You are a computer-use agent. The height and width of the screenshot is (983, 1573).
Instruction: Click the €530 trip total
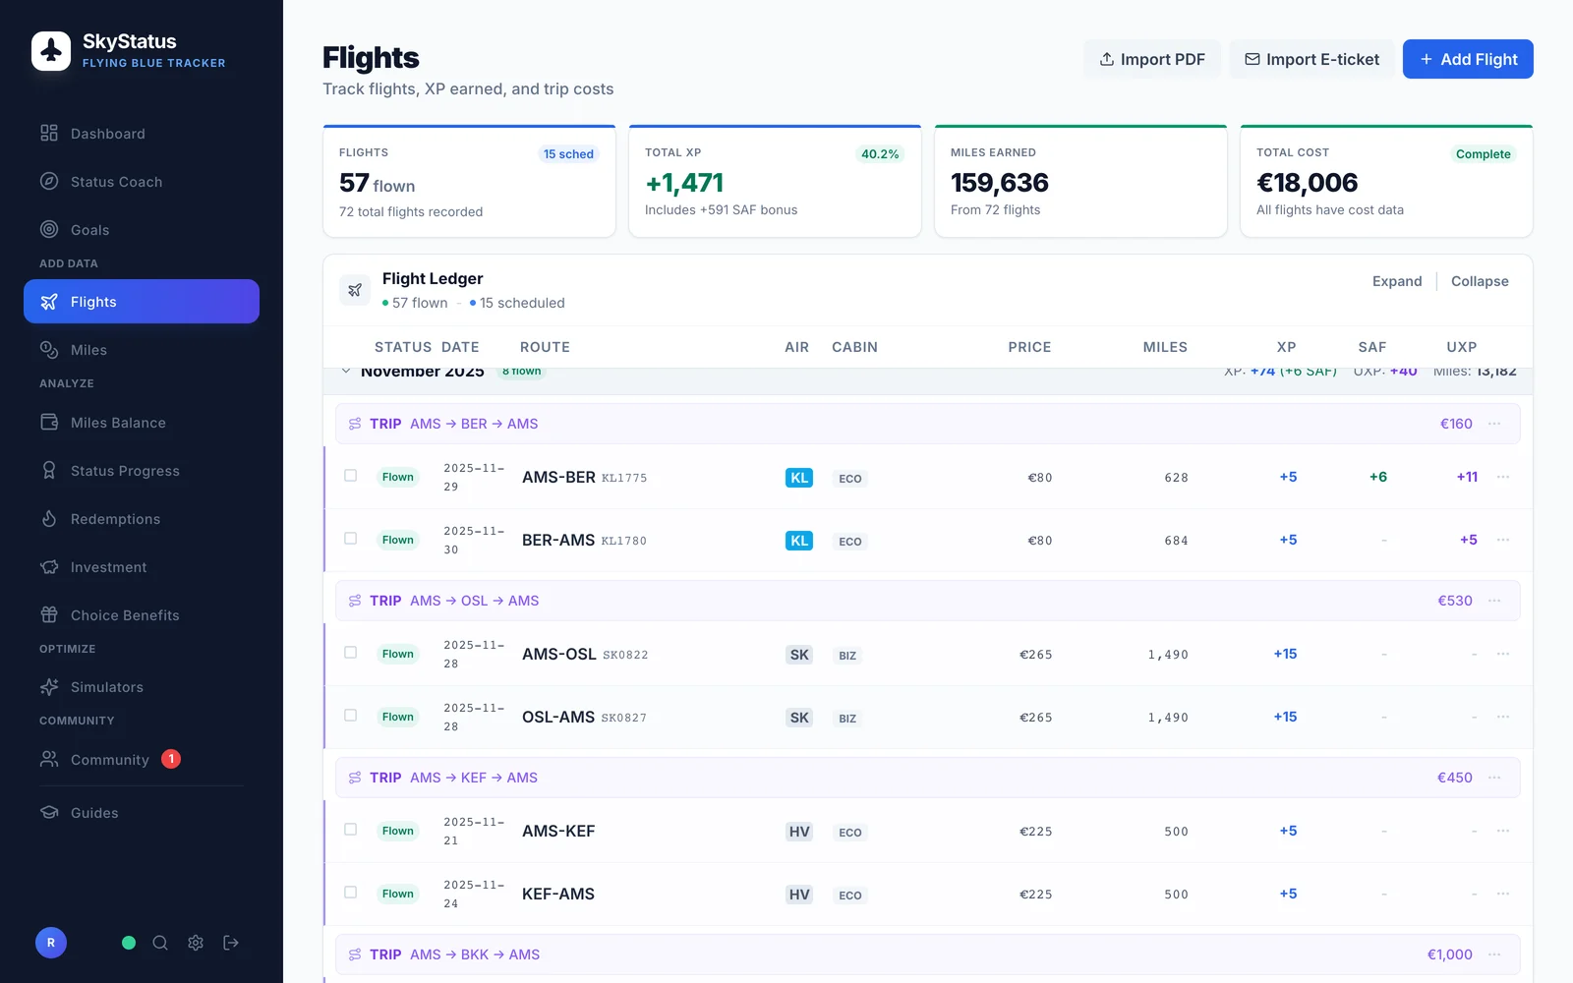1455,601
